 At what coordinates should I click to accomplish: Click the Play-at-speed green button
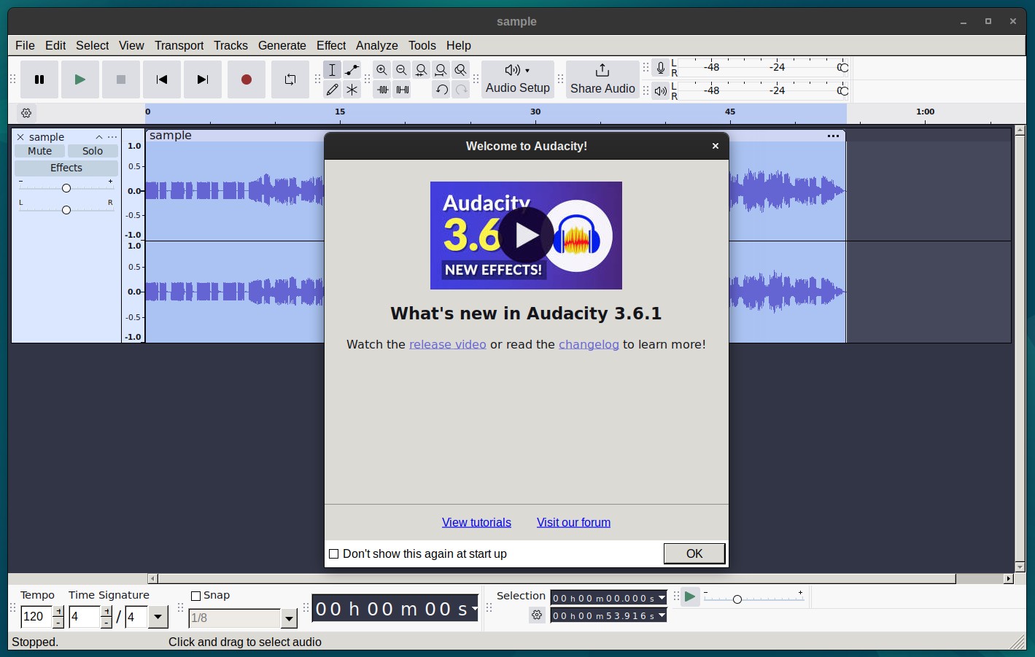pyautogui.click(x=690, y=597)
